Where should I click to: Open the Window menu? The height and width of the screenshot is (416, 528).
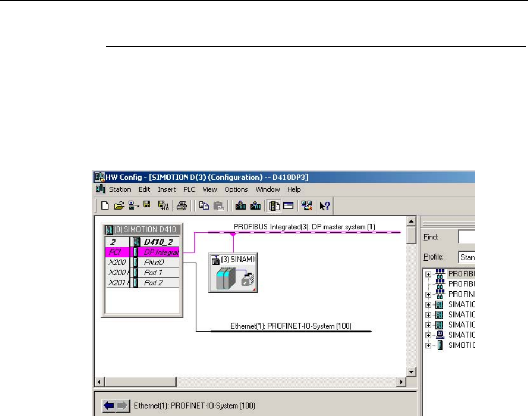pyautogui.click(x=268, y=190)
